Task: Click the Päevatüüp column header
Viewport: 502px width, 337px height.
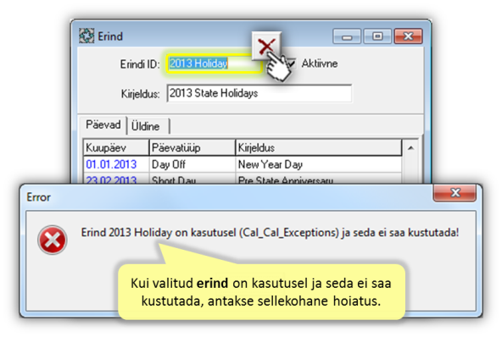Action: [192, 147]
